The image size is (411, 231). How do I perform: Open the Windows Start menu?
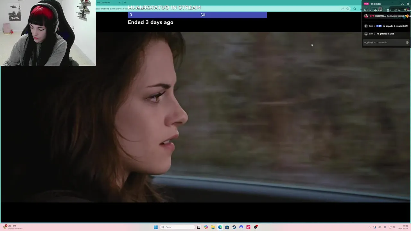pyautogui.click(x=156, y=227)
